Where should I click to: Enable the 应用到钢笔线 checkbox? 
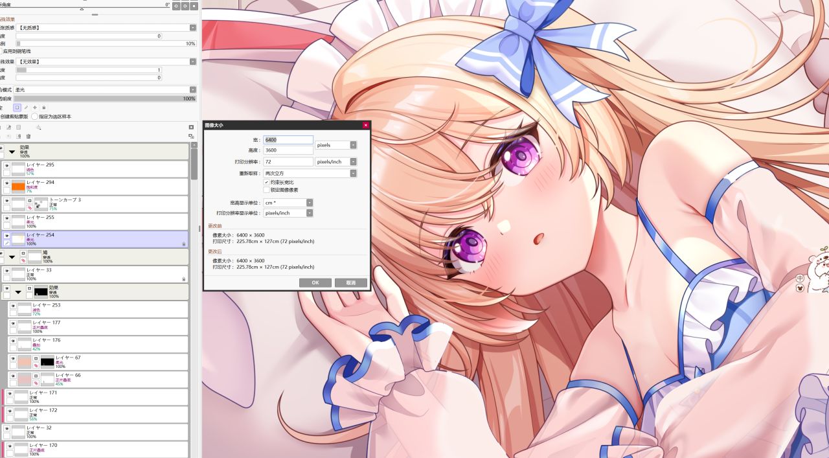pos(1,51)
